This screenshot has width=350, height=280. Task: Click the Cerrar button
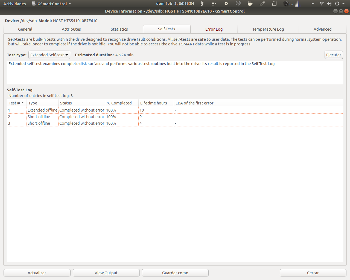tap(313, 273)
